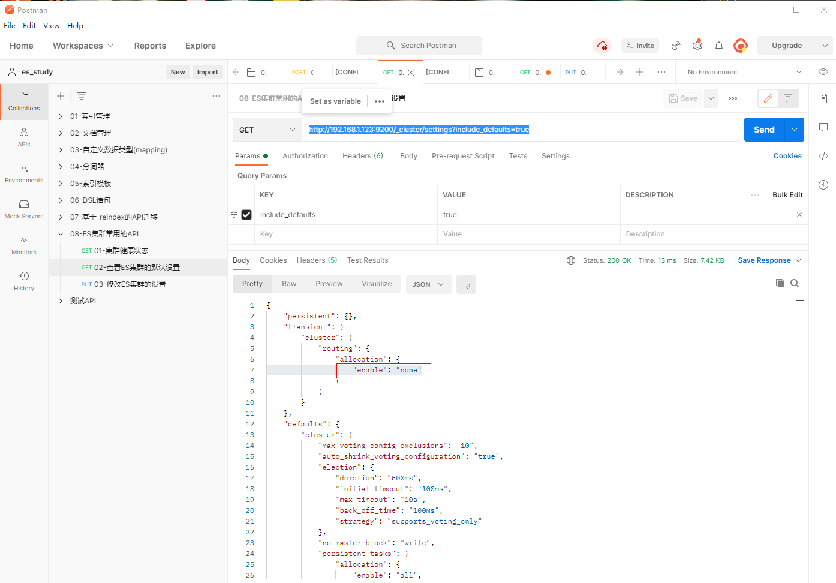Copy response body with copy icon
836x583 pixels.
tap(780, 283)
